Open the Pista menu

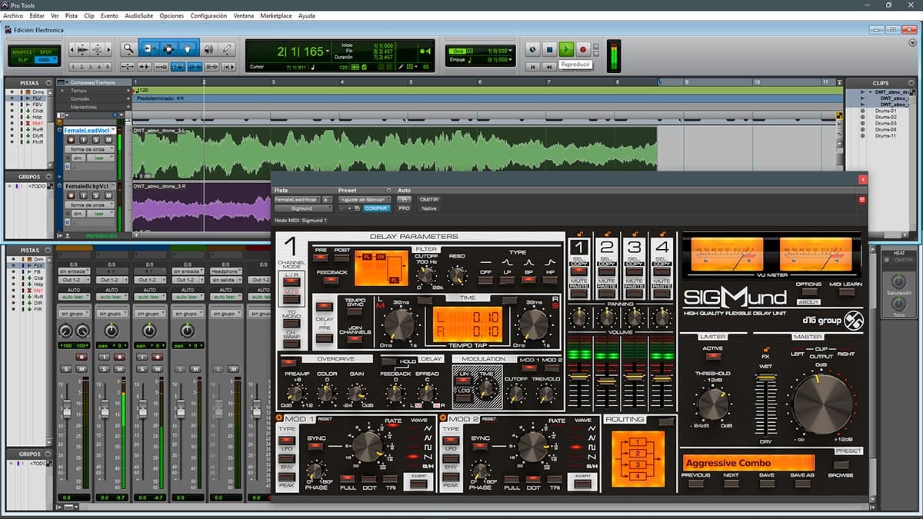(x=72, y=15)
